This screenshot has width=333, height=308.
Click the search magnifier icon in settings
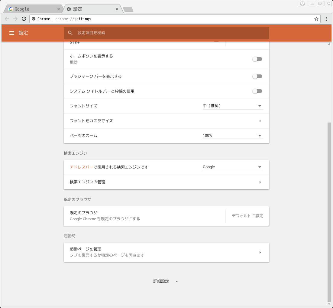coord(70,33)
